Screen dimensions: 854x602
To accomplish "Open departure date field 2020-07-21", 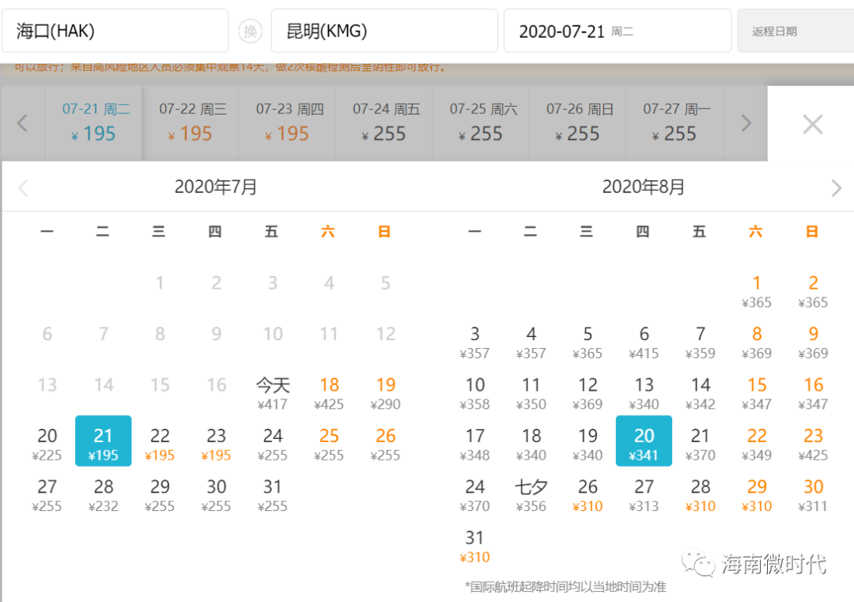I will pos(617,32).
